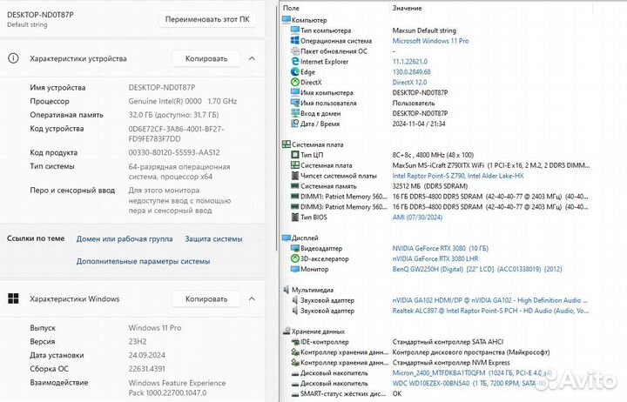Click the Монитор row icon

[295, 269]
